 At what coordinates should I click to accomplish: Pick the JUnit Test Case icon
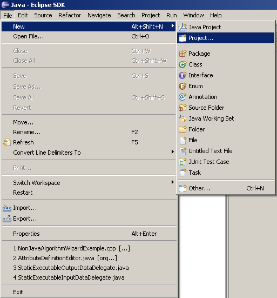point(183,162)
